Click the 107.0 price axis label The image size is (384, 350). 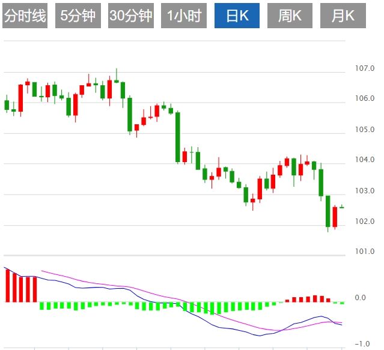pyautogui.click(x=365, y=68)
